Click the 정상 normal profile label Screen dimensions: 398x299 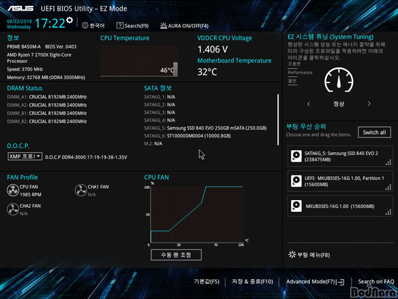[338, 104]
